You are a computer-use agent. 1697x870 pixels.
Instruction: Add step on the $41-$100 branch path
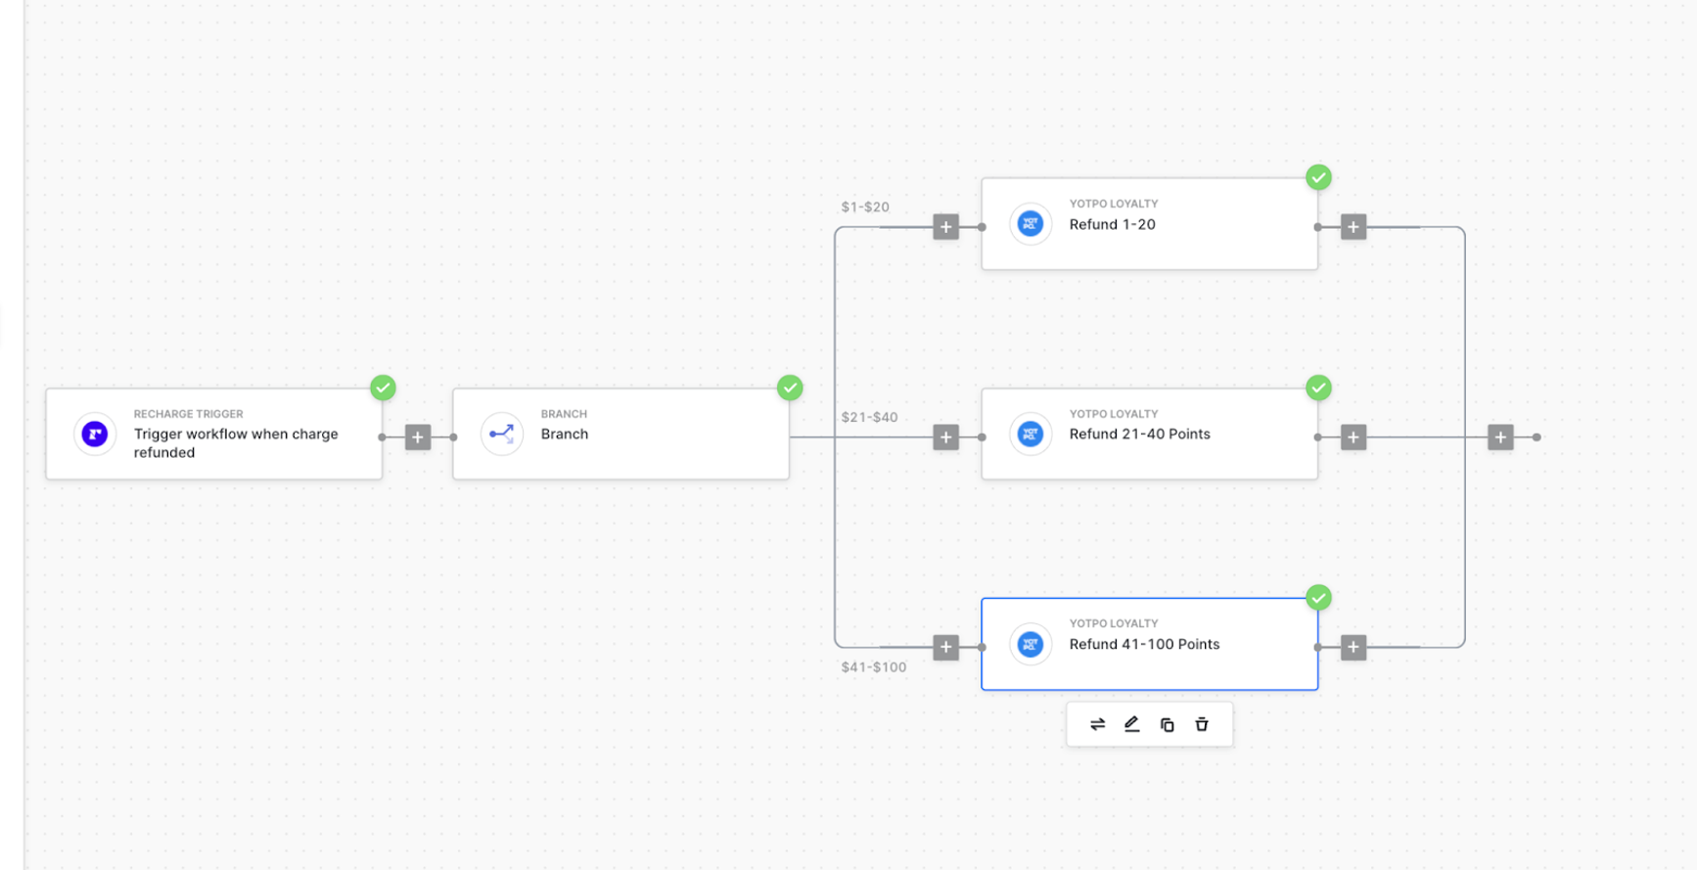(x=945, y=647)
